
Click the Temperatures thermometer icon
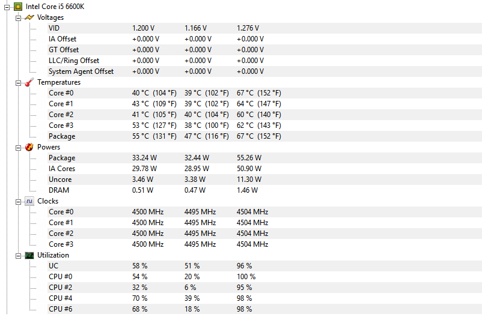click(x=29, y=82)
